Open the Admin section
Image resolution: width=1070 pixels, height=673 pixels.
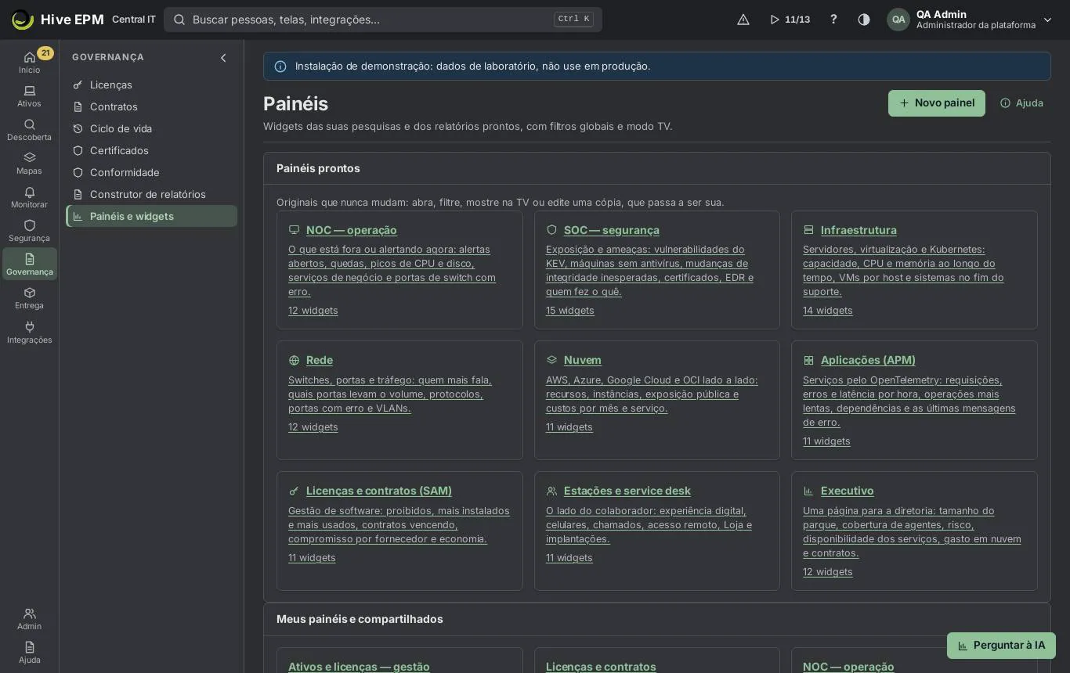[30, 619]
